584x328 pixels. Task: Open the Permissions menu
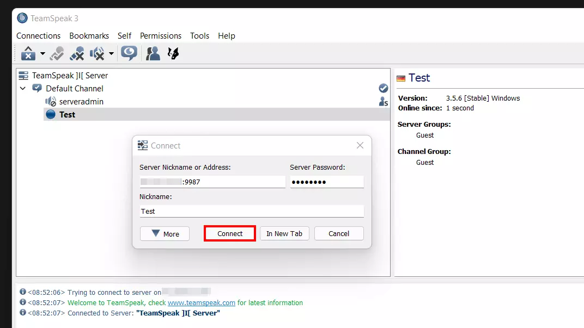coord(161,36)
